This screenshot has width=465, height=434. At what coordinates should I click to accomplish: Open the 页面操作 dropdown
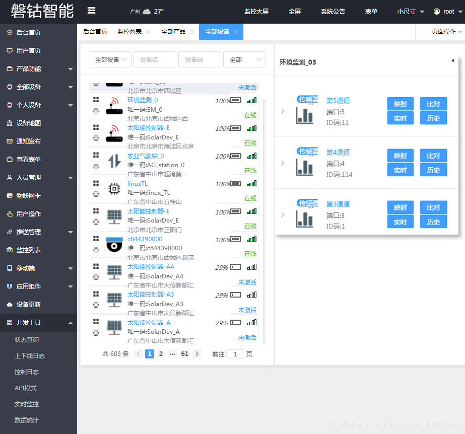tap(446, 31)
